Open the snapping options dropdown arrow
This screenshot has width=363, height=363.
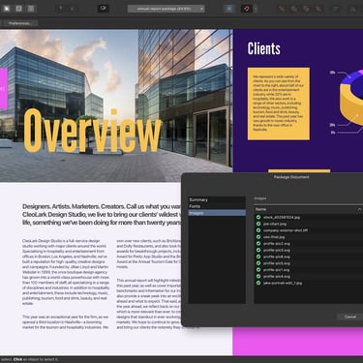point(256,9)
